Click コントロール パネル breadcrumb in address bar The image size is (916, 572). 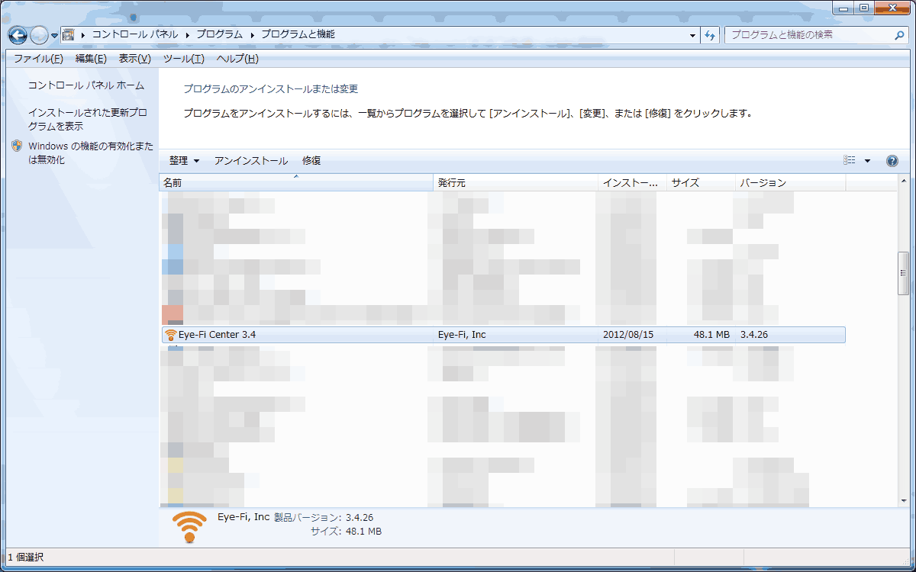click(135, 35)
